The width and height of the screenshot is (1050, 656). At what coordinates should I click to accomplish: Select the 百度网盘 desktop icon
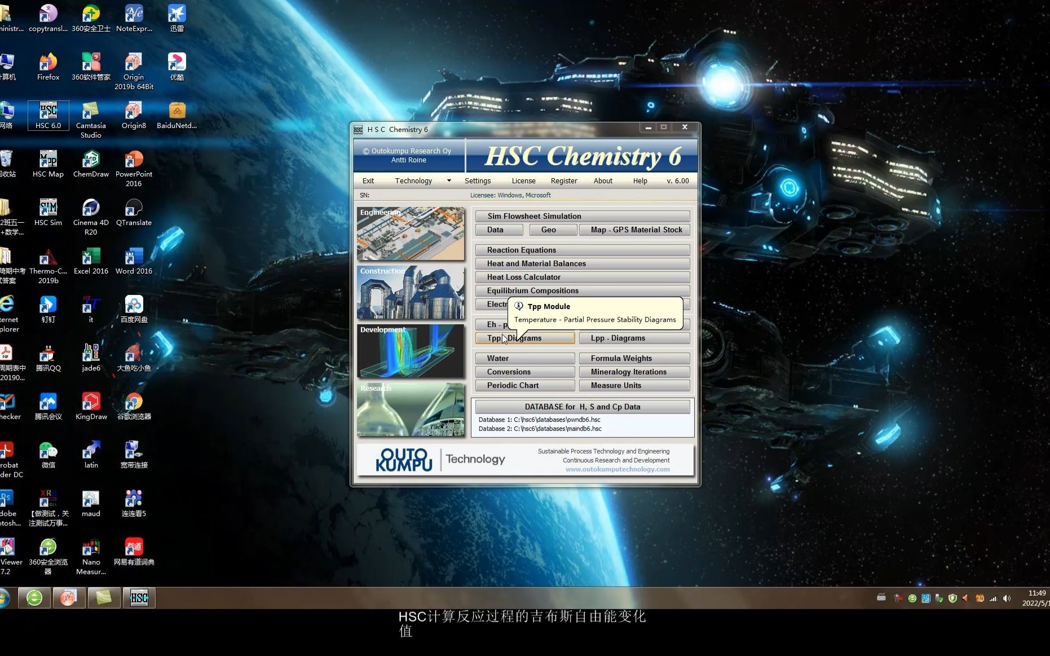(134, 310)
